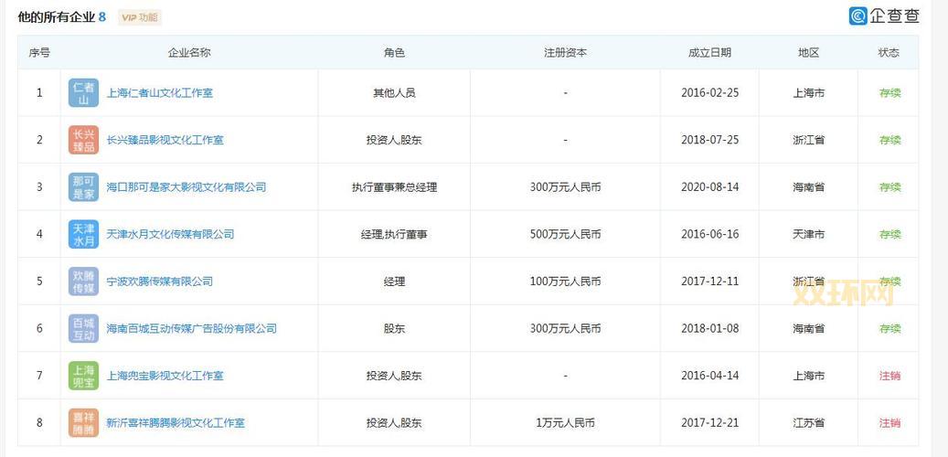
Task: Select the date 2016-02-25
Action: pyautogui.click(x=709, y=93)
